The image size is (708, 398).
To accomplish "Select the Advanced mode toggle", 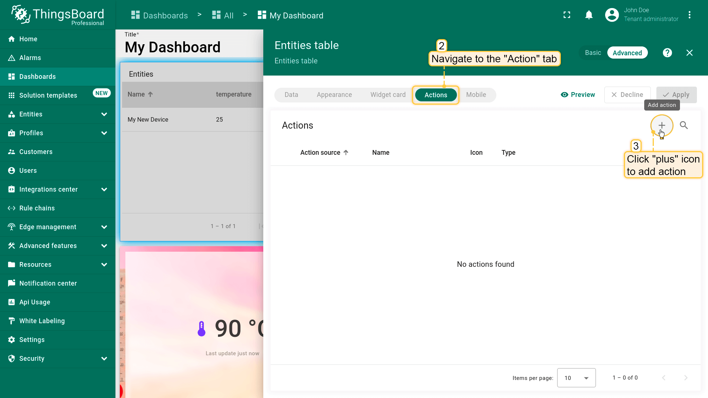I will click(627, 53).
